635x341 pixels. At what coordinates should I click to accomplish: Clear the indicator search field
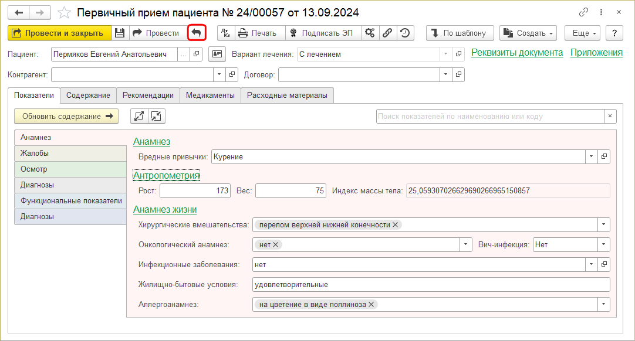point(610,116)
